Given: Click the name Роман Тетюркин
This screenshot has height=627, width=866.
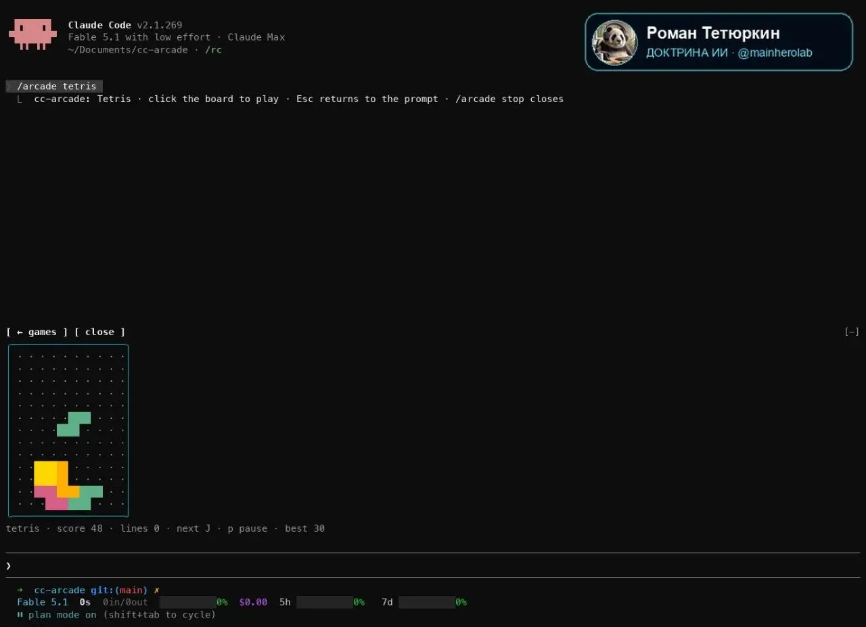Looking at the screenshot, I should 713,32.
